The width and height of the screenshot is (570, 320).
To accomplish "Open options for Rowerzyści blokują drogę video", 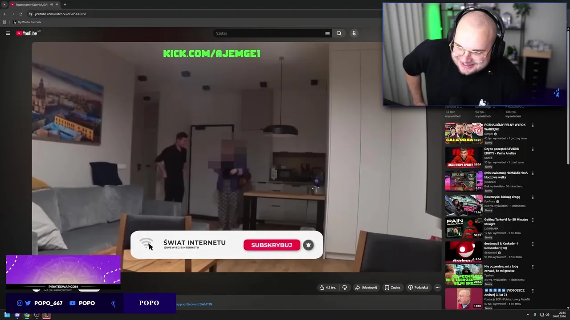I will click(533, 197).
